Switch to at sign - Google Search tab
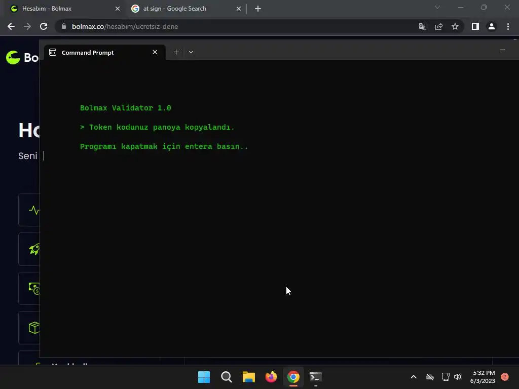Viewport: 519px width, 389px height. click(186, 9)
